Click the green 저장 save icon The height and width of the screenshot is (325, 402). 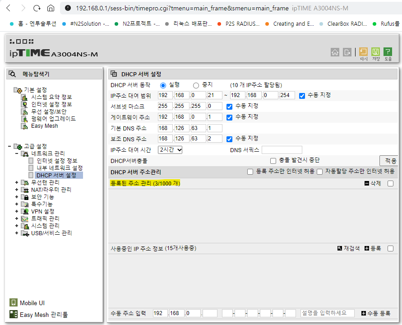pyautogui.click(x=375, y=52)
